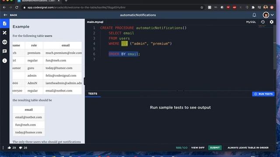Click the highlighted ORDER BY email text
This screenshot has height=157, width=280.
point(123,54)
